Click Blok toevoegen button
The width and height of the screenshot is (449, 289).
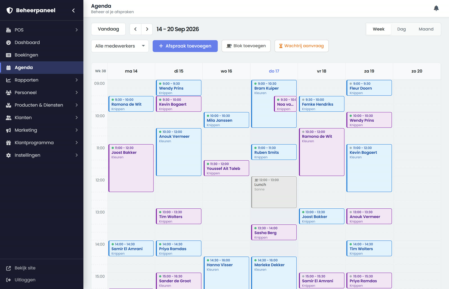(246, 46)
